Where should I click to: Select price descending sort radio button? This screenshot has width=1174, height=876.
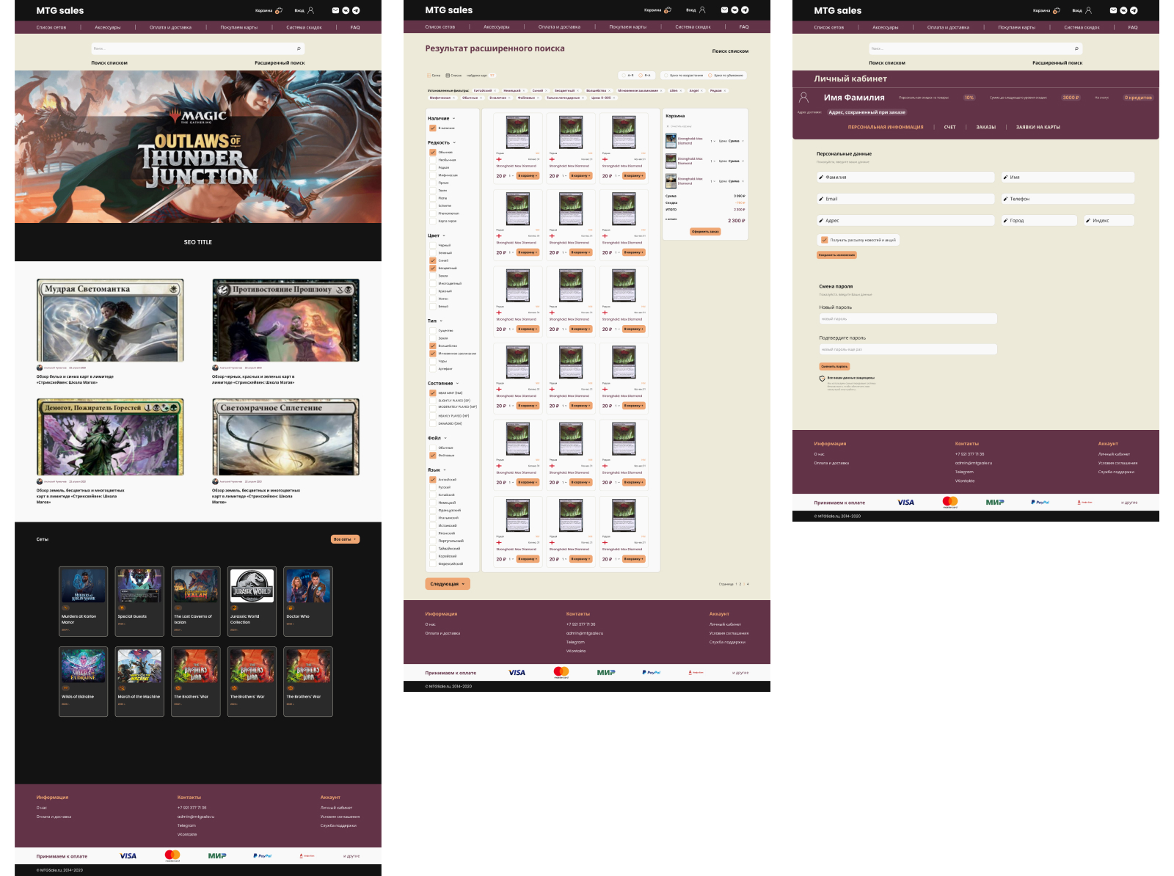[x=710, y=75]
